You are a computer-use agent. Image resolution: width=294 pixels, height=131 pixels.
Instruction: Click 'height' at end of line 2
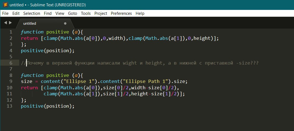202,38
